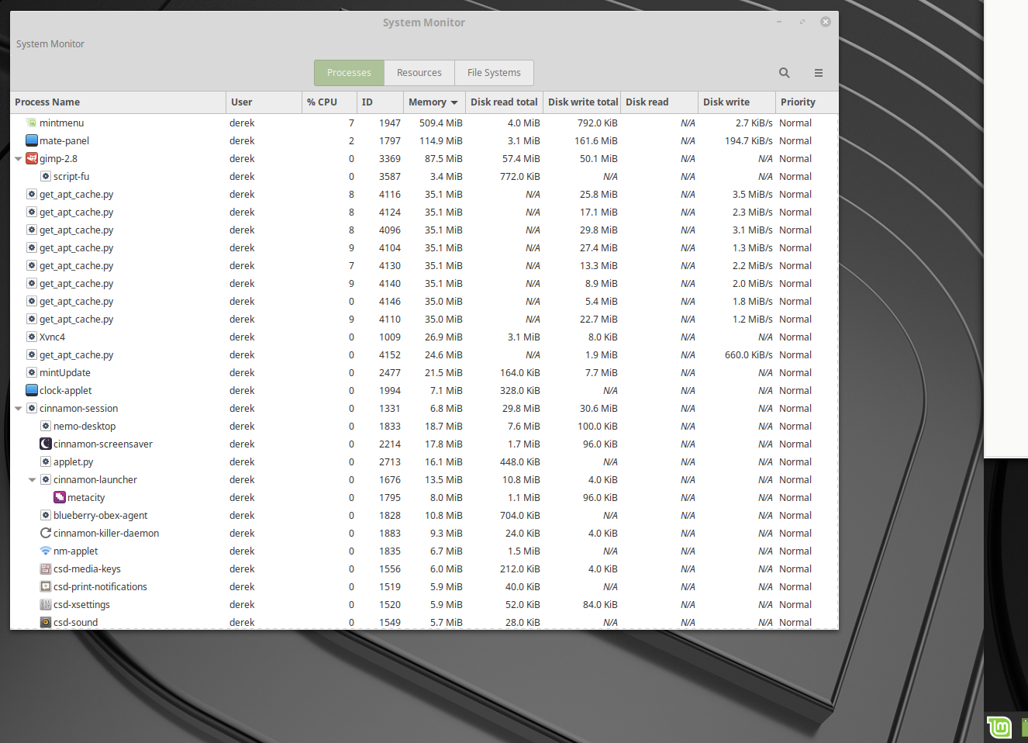The width and height of the screenshot is (1028, 743).
Task: Click the applet.py process icon
Action: 46,461
